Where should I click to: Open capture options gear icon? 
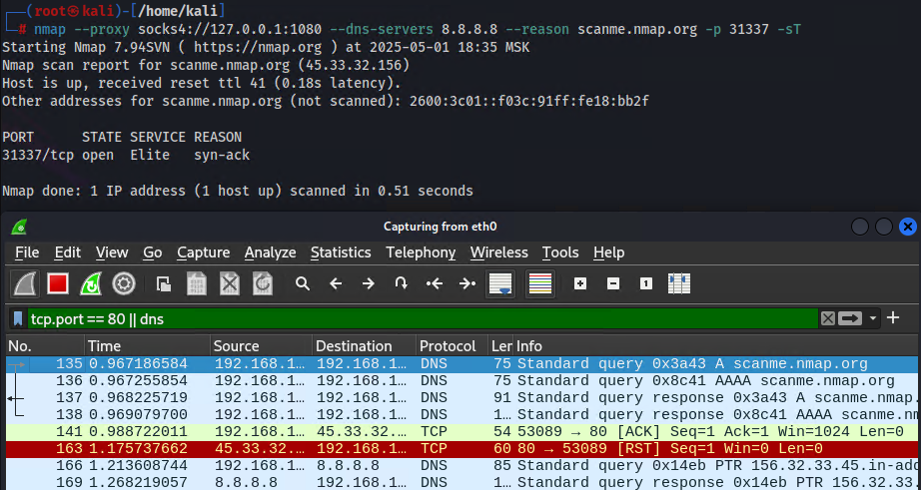123,283
